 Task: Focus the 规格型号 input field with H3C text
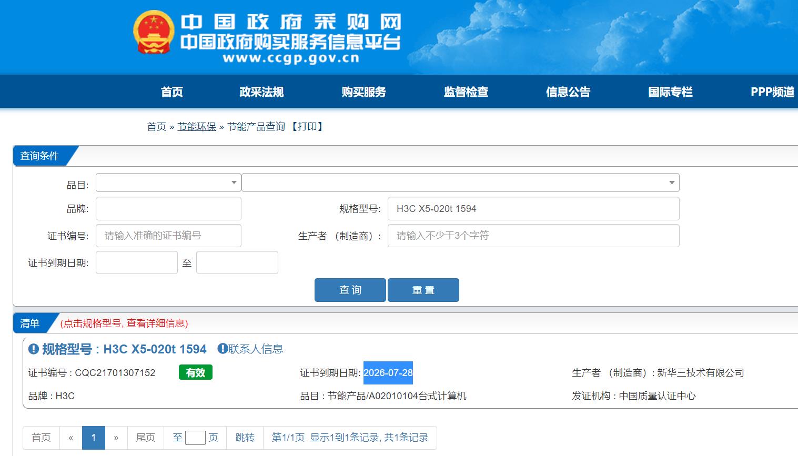coord(533,208)
